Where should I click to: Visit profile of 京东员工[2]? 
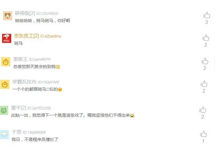tap(26, 36)
